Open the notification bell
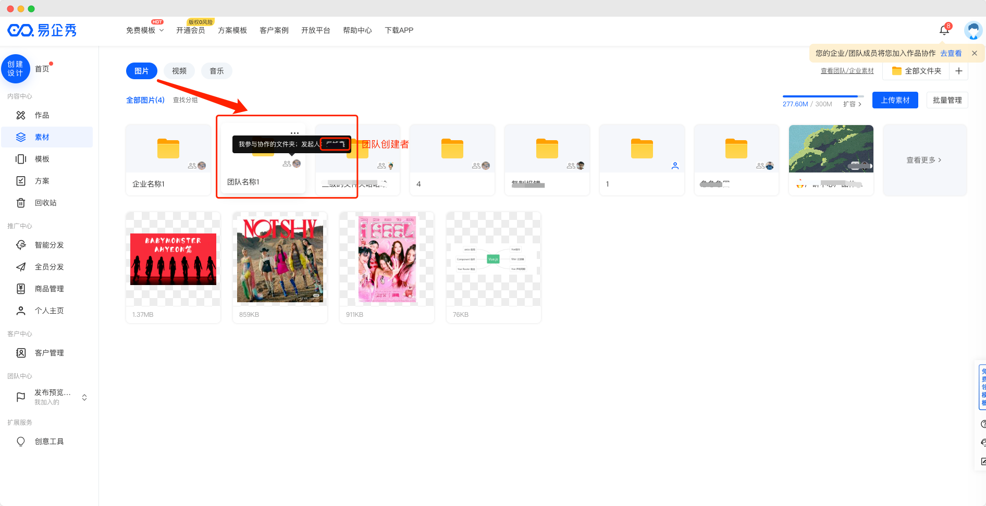Image resolution: width=986 pixels, height=506 pixels. (x=944, y=30)
